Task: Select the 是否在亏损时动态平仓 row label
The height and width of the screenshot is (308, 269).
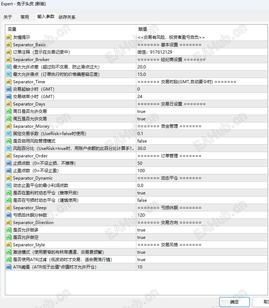Action: pos(46,200)
